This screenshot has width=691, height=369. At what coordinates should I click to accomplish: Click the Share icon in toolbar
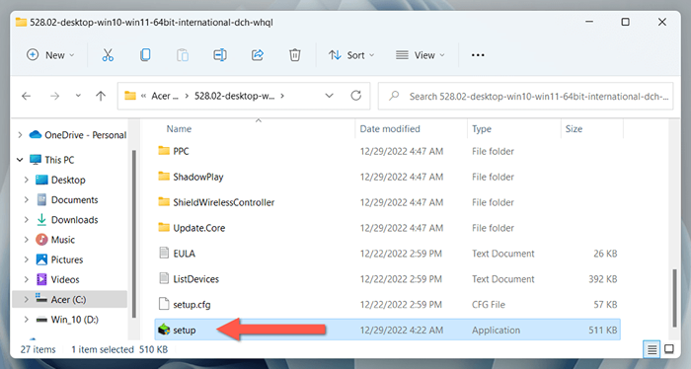pos(258,55)
